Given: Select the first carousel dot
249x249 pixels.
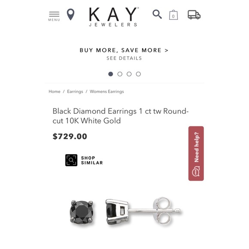Looking at the screenshot, I should click(x=111, y=74).
